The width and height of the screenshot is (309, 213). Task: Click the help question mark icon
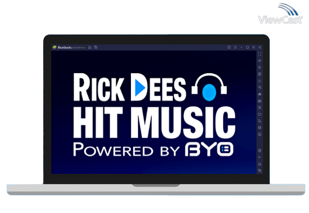click(229, 47)
